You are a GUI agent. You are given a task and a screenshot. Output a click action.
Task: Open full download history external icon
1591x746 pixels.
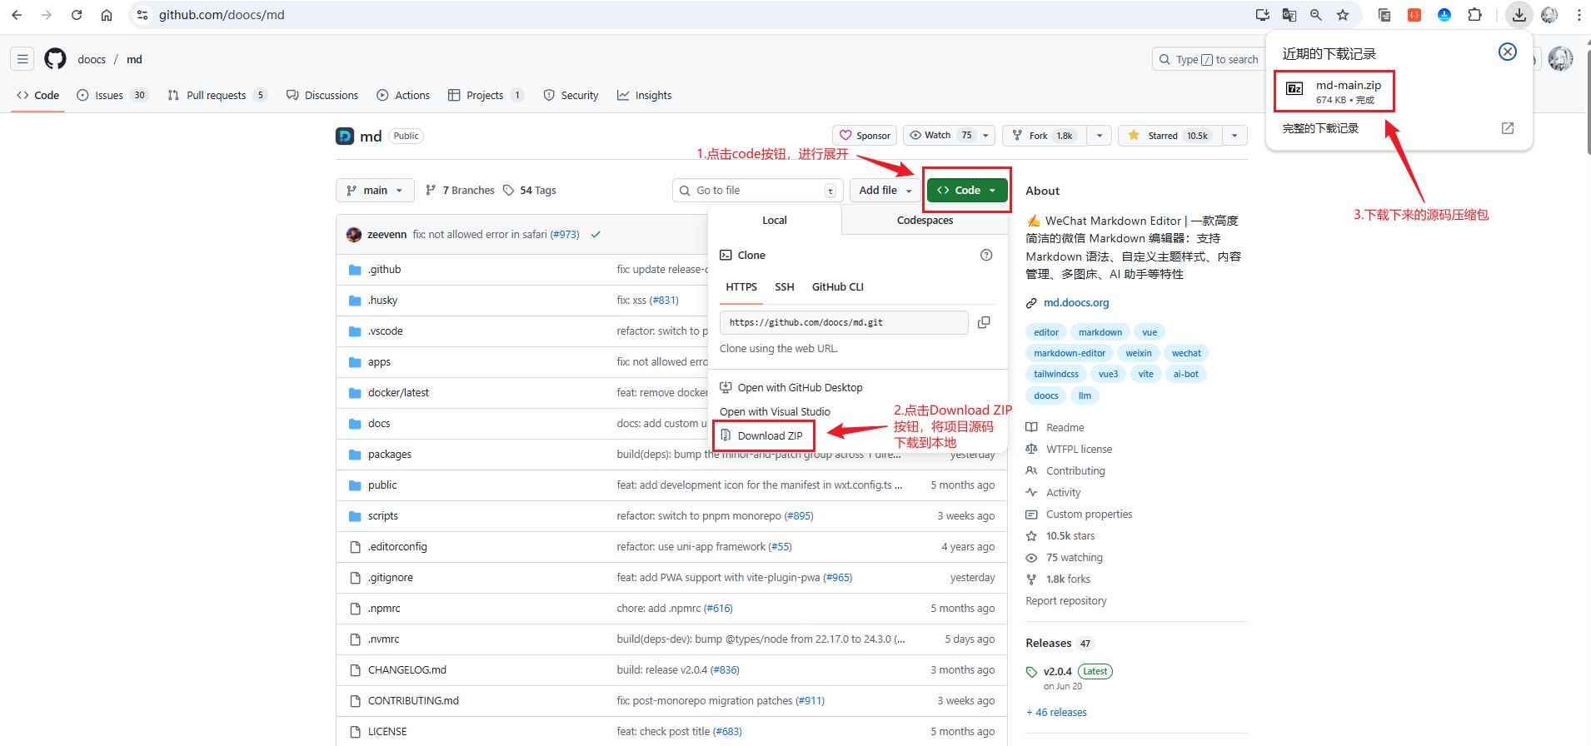click(1508, 128)
